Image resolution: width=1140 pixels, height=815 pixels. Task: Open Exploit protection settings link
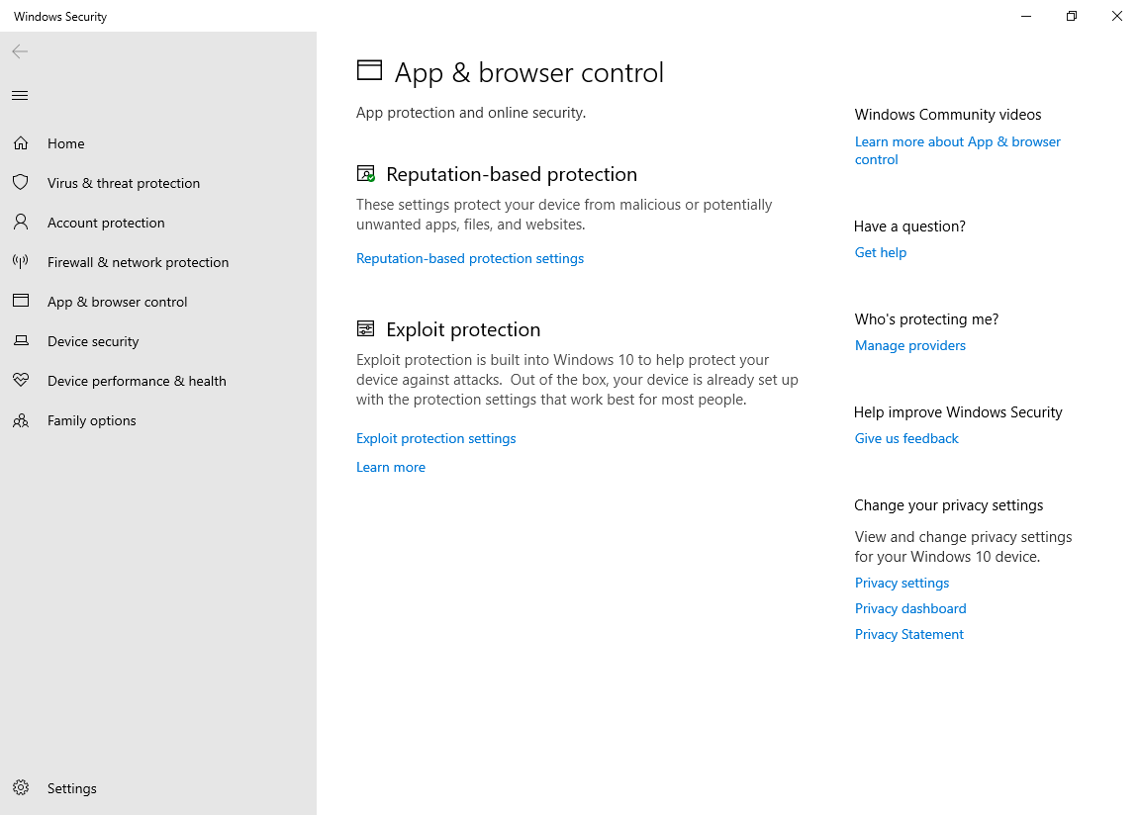coord(436,438)
